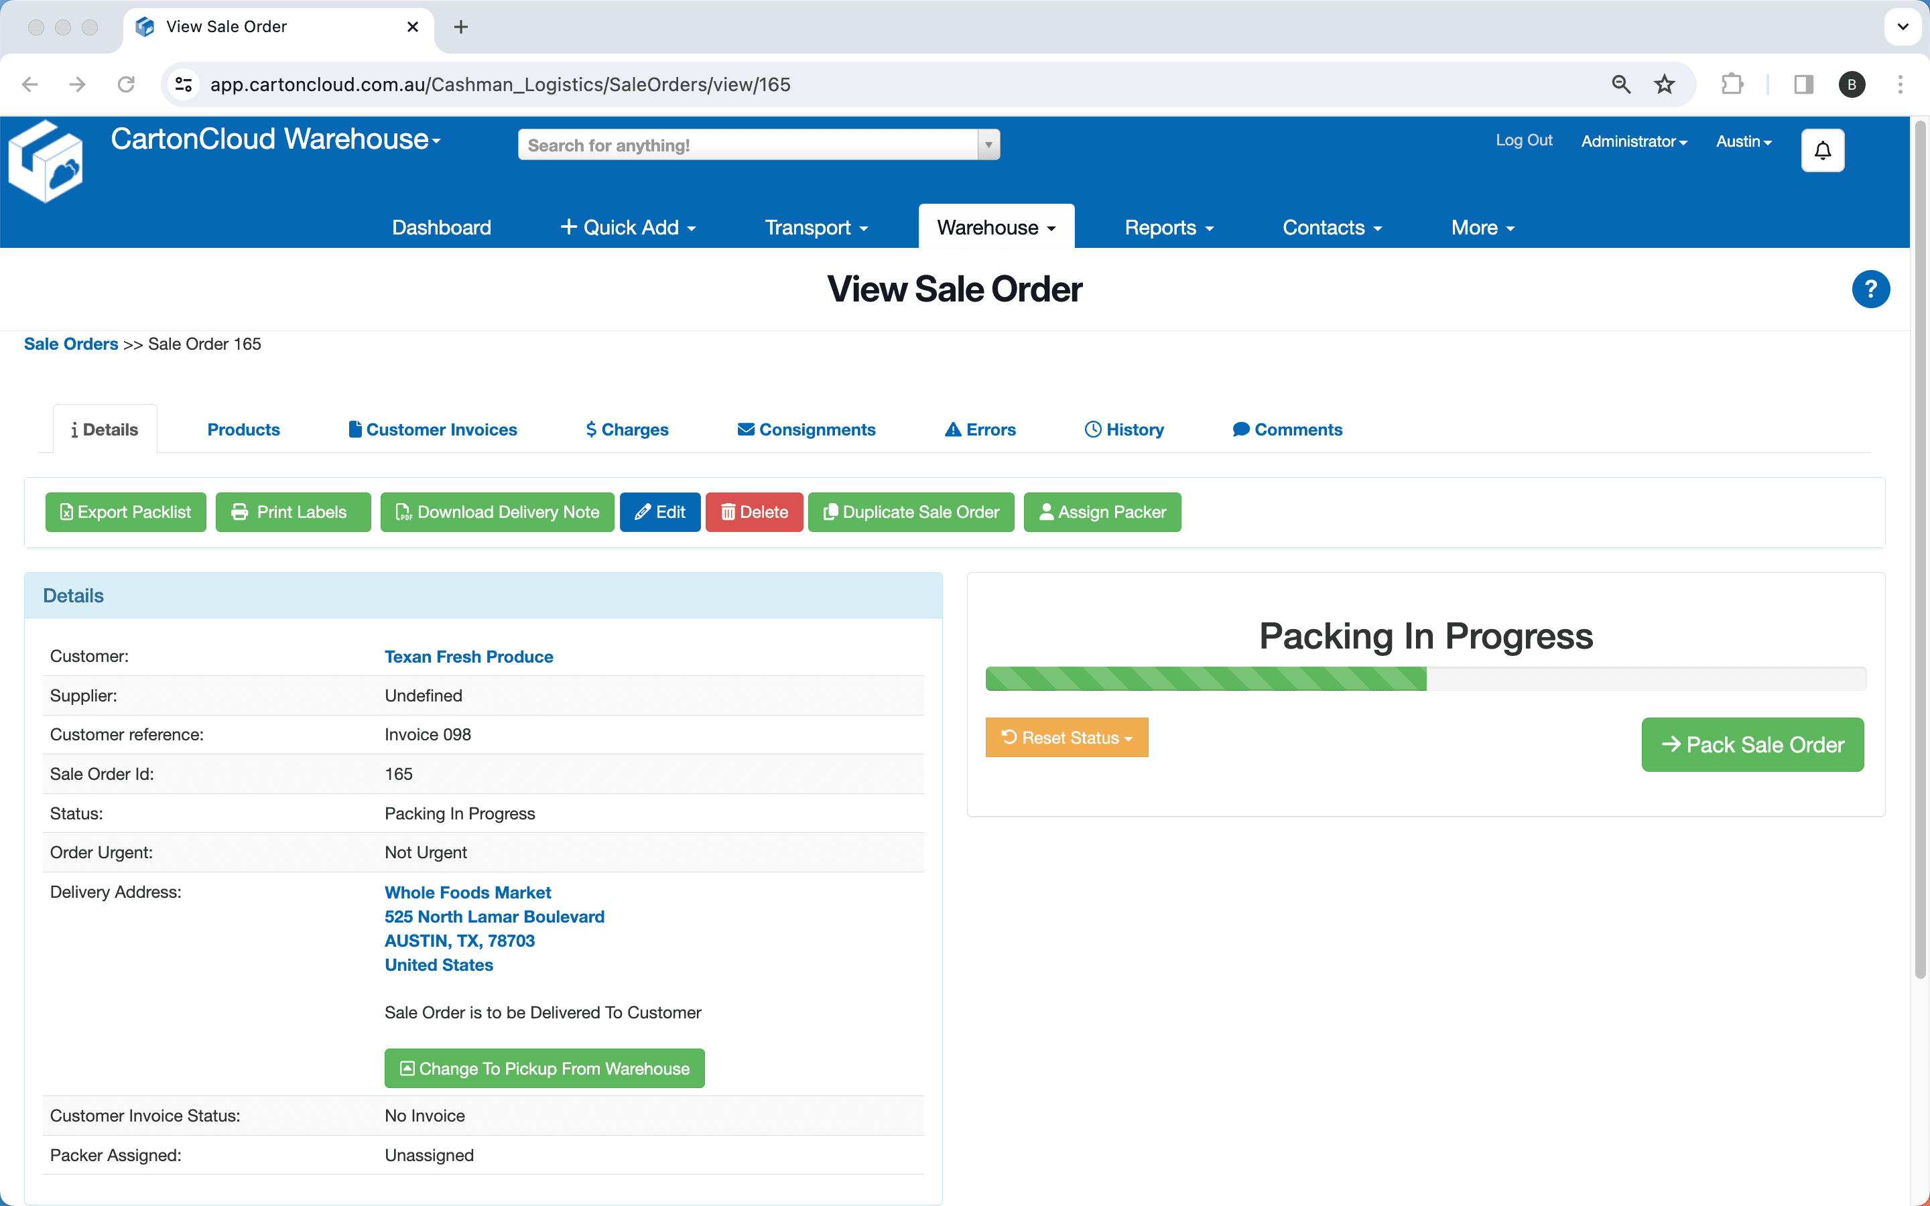Click the PDF icon on Download Delivery Note
1930x1206 pixels.
[x=404, y=512]
